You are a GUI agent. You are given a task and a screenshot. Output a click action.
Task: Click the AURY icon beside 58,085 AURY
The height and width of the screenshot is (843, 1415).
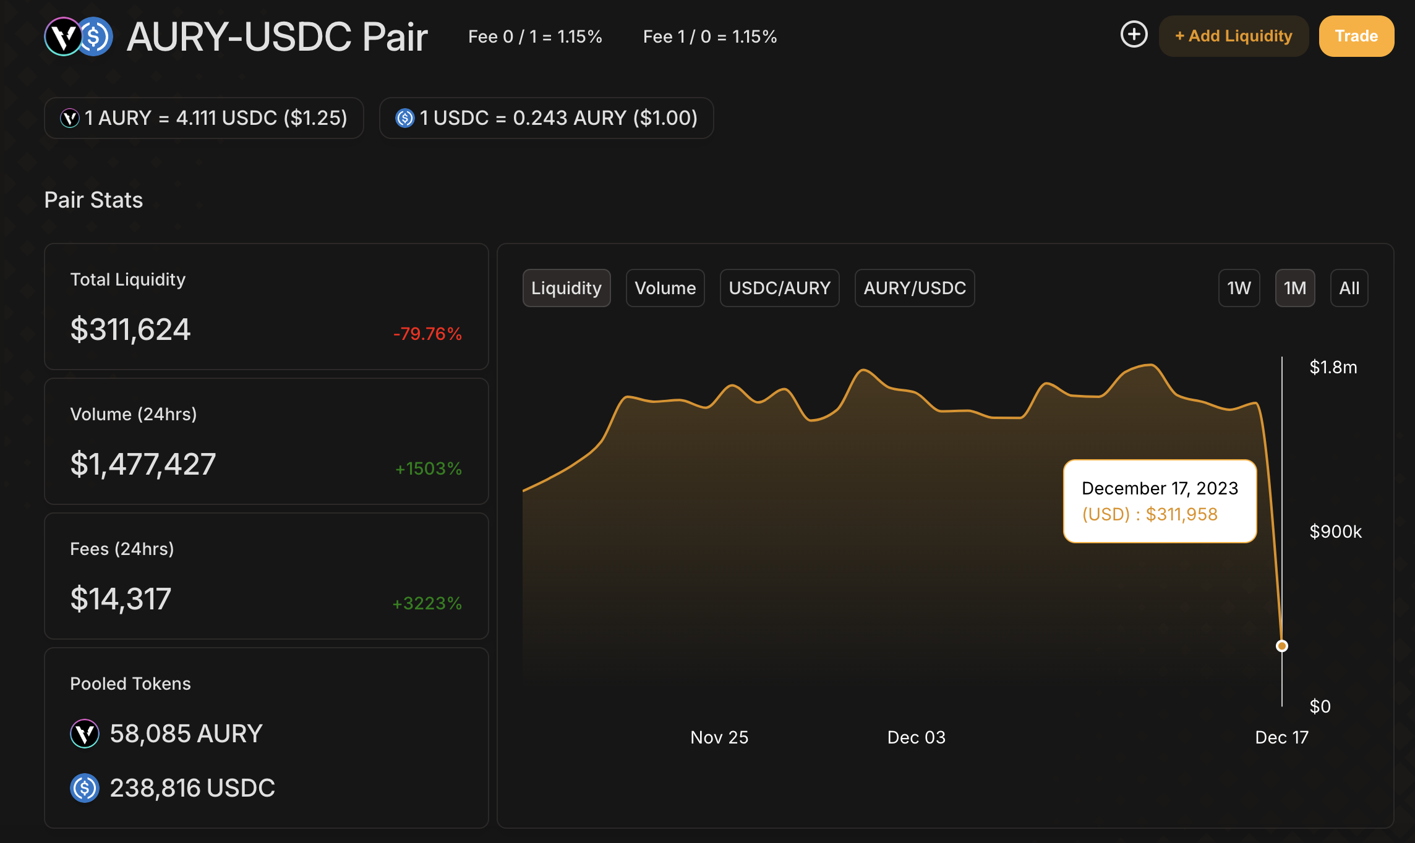85,734
